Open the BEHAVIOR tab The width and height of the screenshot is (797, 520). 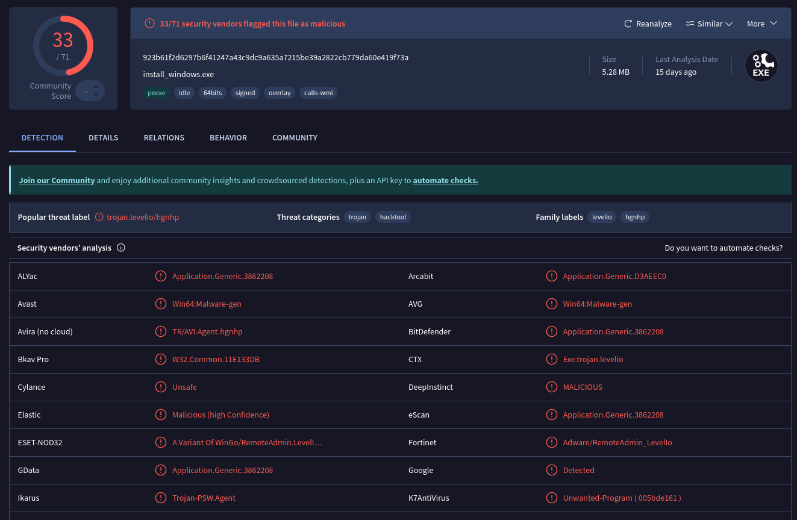pyautogui.click(x=228, y=137)
